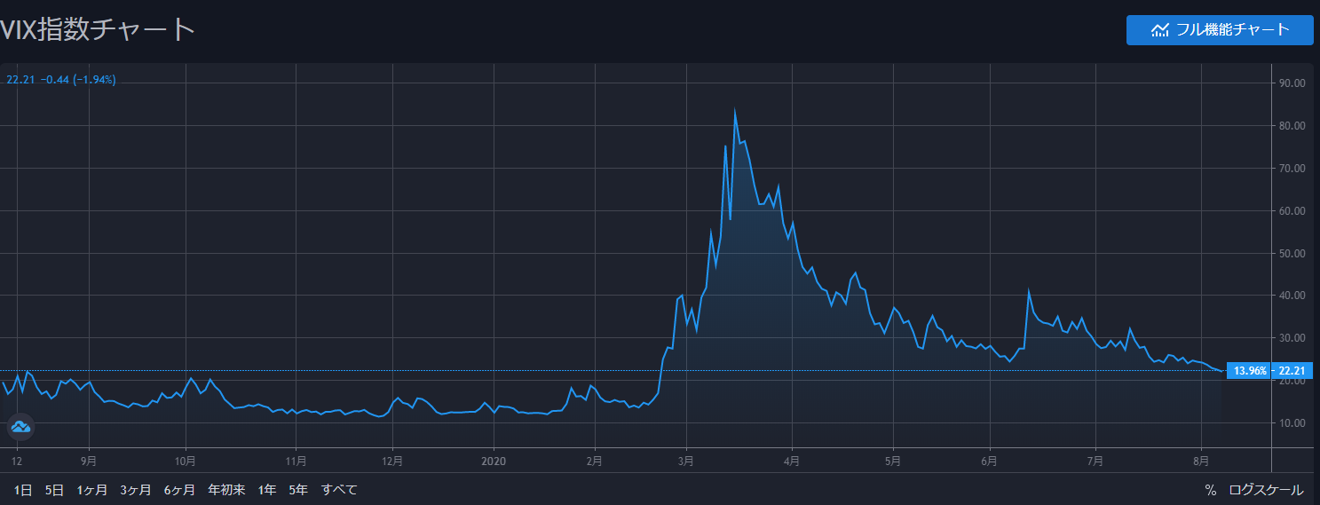
Task: Select the 6ヶ月 time range
Action: [179, 490]
